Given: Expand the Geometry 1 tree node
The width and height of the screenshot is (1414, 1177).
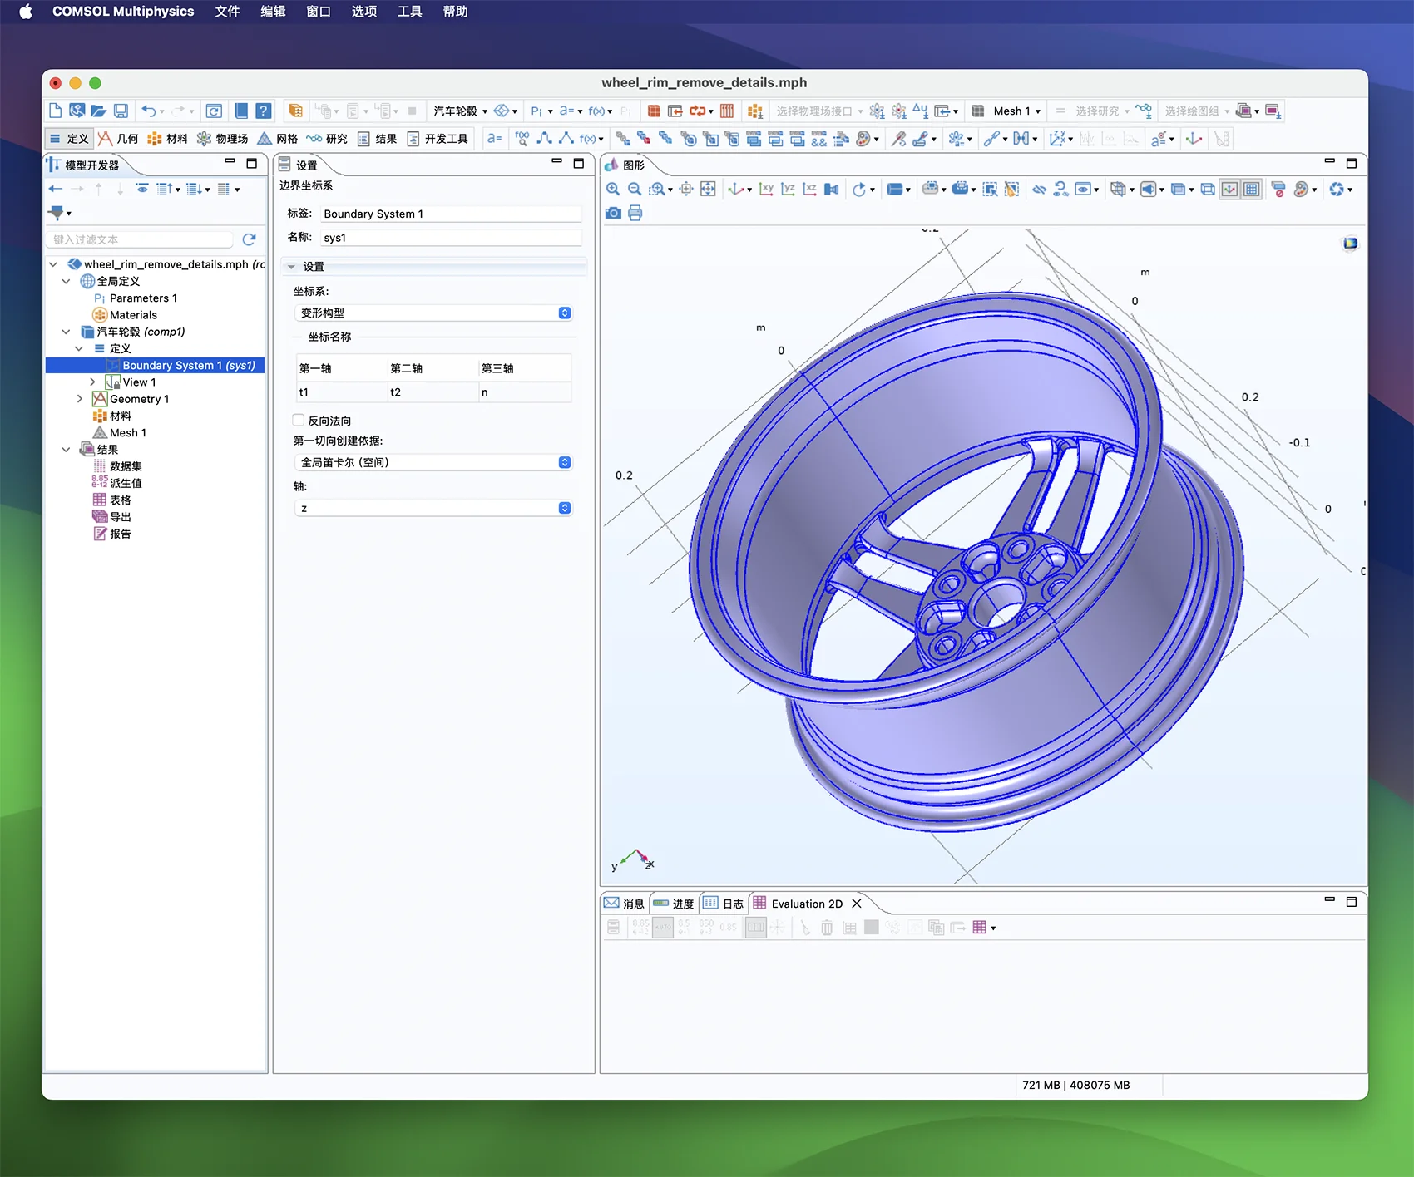Looking at the screenshot, I should [x=80, y=399].
